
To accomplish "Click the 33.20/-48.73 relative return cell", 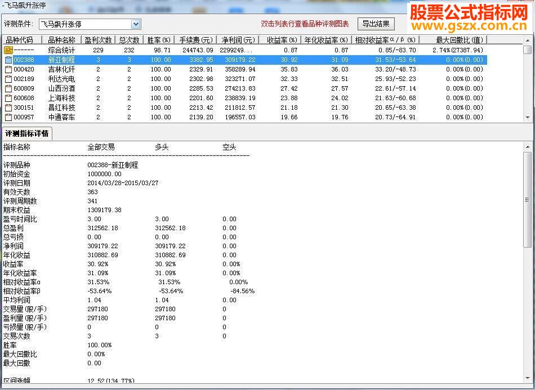I will [x=395, y=70].
